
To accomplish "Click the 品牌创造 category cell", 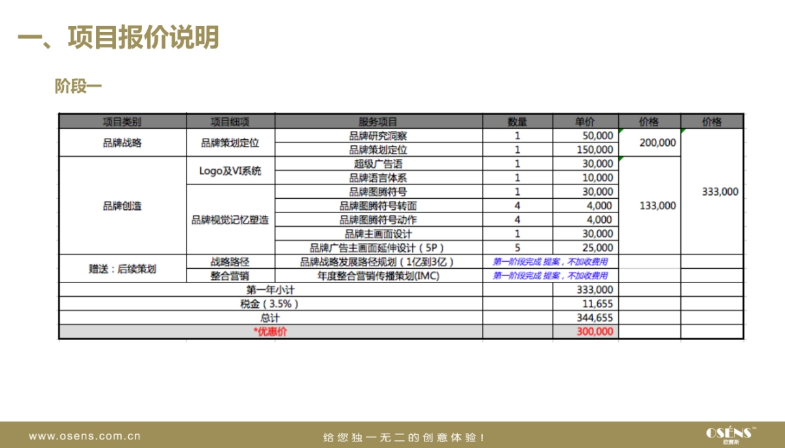I will coord(124,206).
